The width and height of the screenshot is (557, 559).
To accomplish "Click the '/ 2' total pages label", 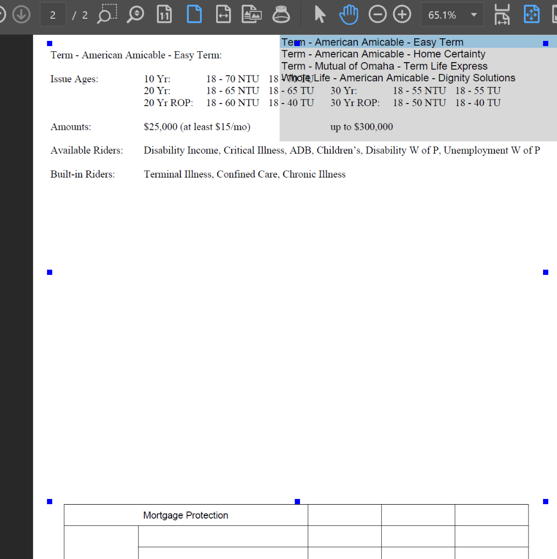I will pyautogui.click(x=80, y=15).
